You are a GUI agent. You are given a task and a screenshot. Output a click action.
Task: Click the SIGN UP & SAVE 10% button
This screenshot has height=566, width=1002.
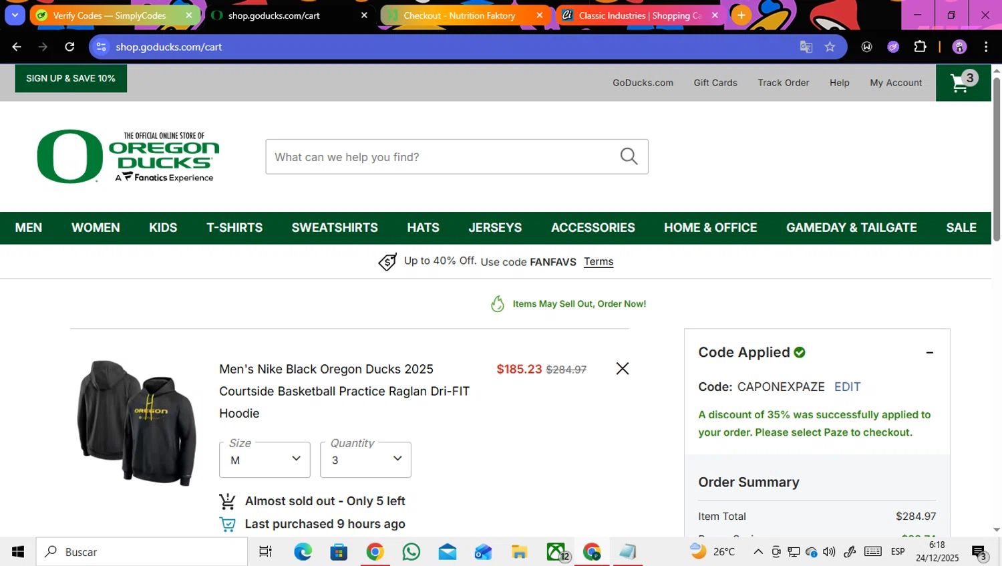(71, 78)
